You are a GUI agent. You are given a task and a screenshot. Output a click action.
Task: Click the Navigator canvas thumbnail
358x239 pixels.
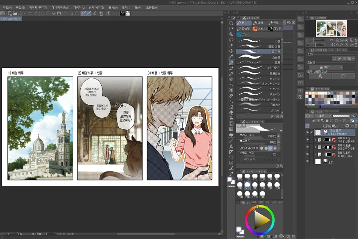point(331,29)
